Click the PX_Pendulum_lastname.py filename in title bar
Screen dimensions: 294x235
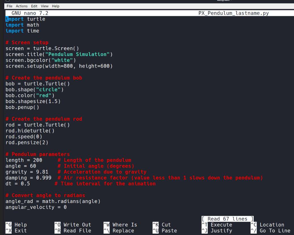233,13
